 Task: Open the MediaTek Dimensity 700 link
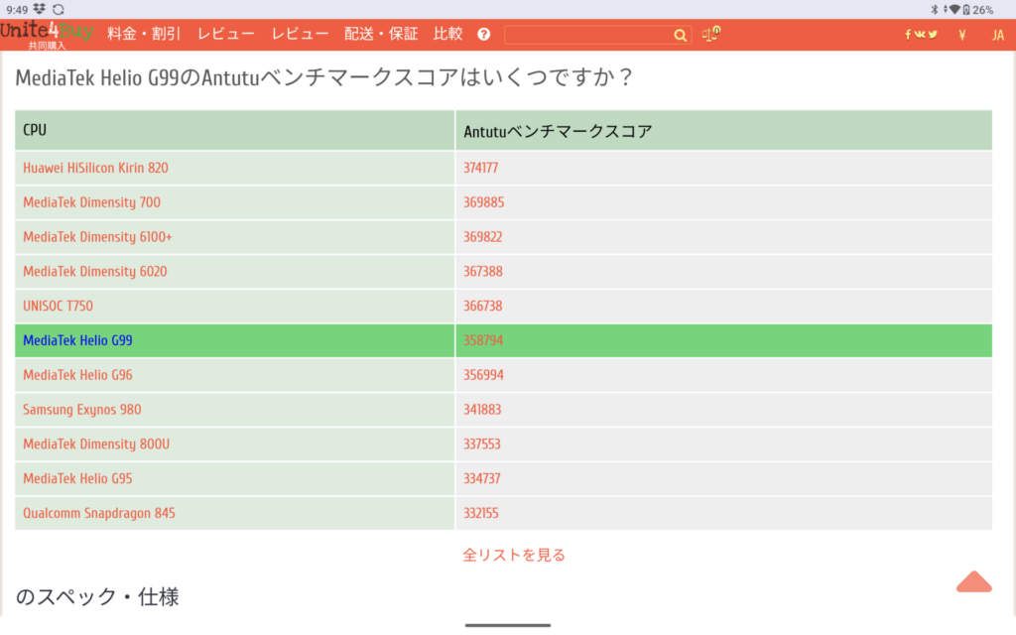(x=91, y=202)
